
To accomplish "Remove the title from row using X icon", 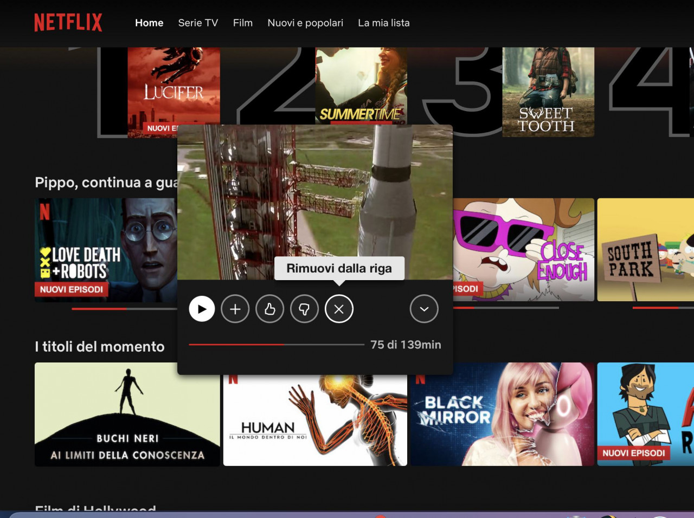I will (x=339, y=309).
